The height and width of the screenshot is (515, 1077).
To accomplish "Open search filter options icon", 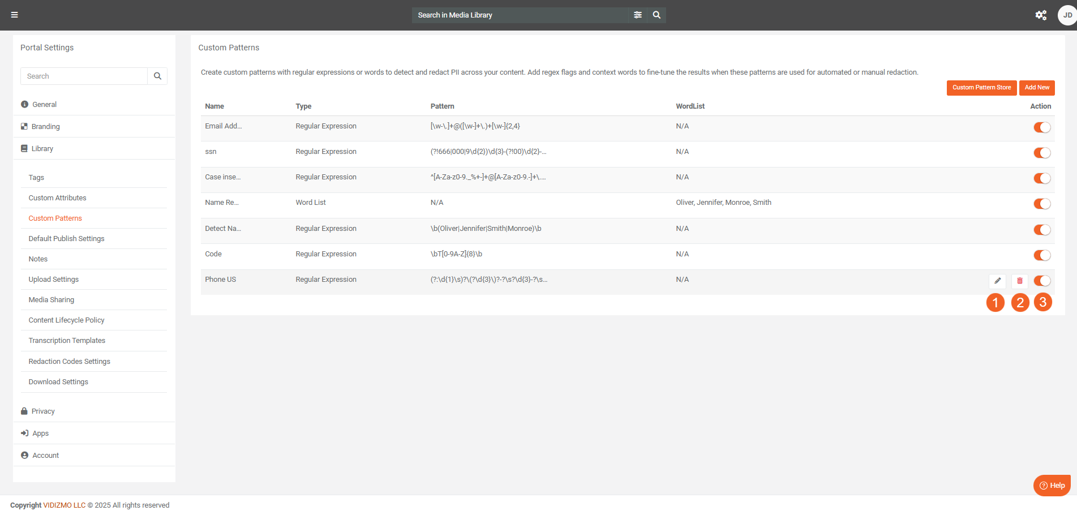I will pyautogui.click(x=638, y=15).
